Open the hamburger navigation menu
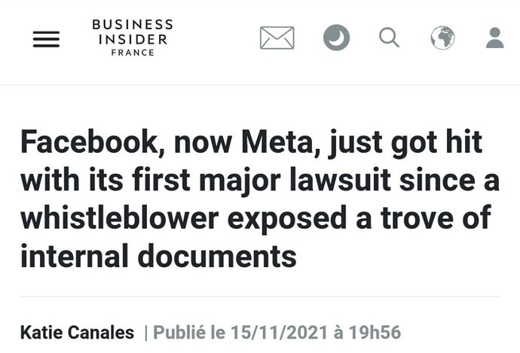The width and height of the screenshot is (520, 353). [x=46, y=38]
